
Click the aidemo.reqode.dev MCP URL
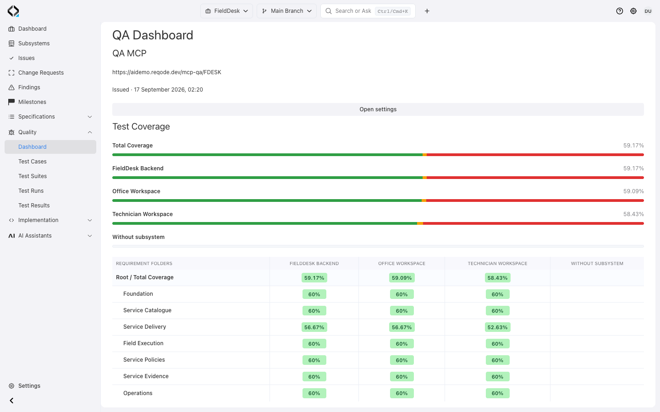tap(167, 72)
